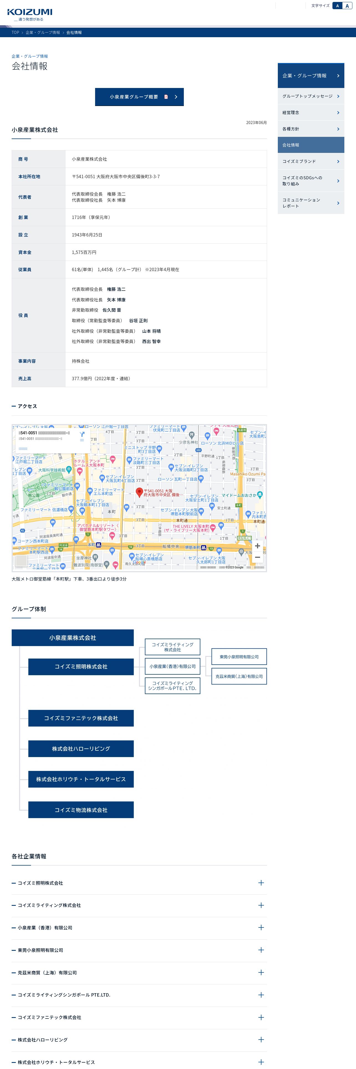Open 企業・グループ情報 breadcrumb link
Image resolution: width=356 pixels, height=1069 pixels.
click(43, 32)
